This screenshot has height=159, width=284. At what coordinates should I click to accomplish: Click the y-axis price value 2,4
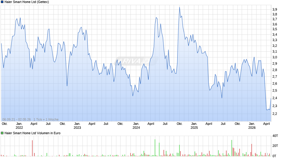pyautogui.click(x=275, y=98)
